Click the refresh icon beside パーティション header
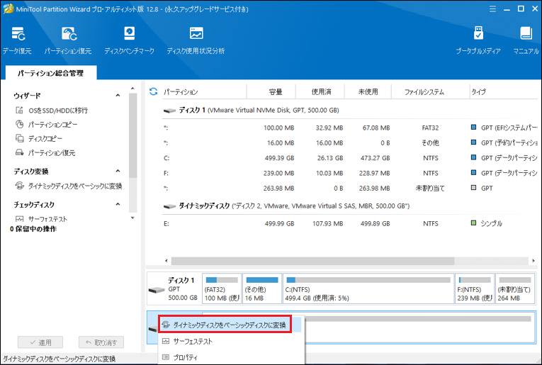The image size is (542, 365). 153,91
